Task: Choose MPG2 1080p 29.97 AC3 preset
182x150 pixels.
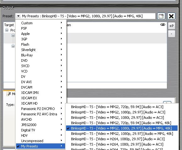Action: pos(122,112)
